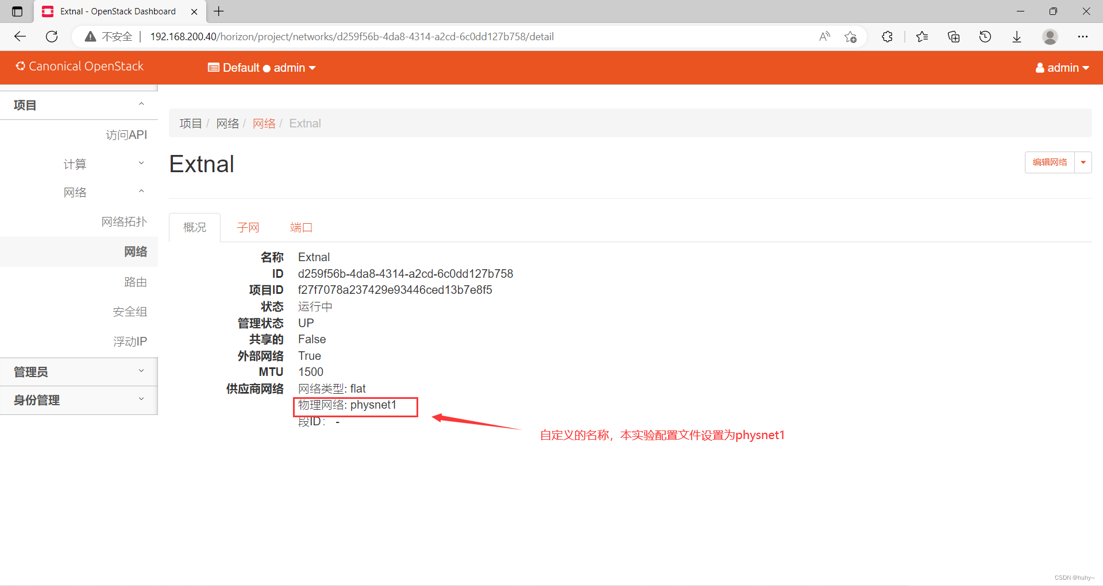
Task: Click the browser address bar URL
Action: (352, 37)
